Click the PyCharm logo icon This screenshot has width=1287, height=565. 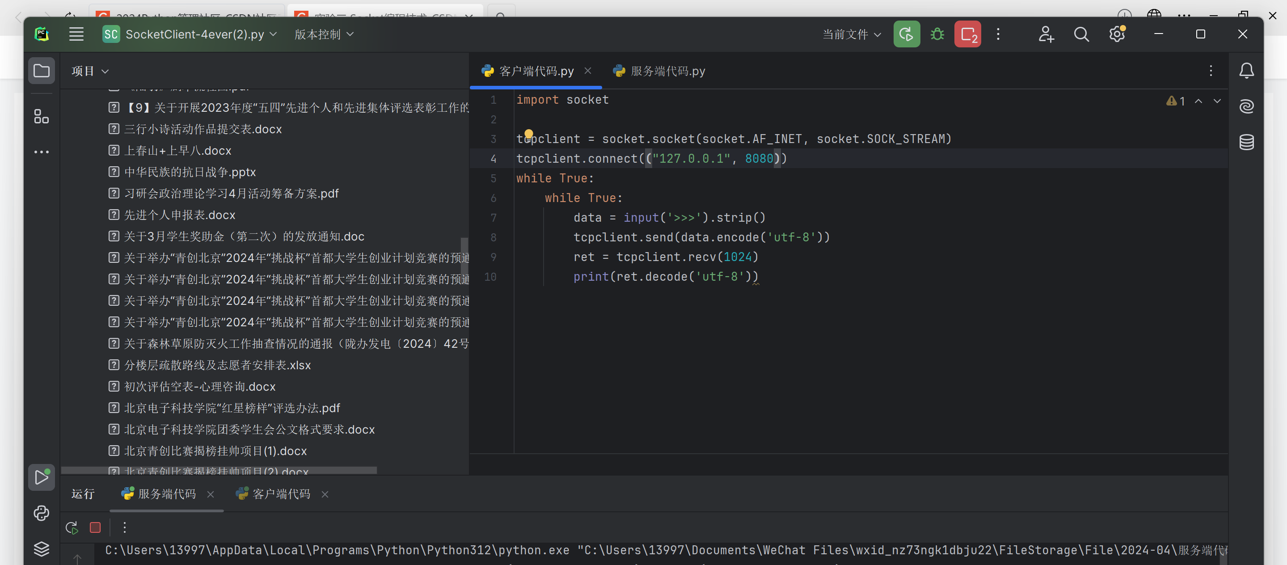click(x=42, y=34)
